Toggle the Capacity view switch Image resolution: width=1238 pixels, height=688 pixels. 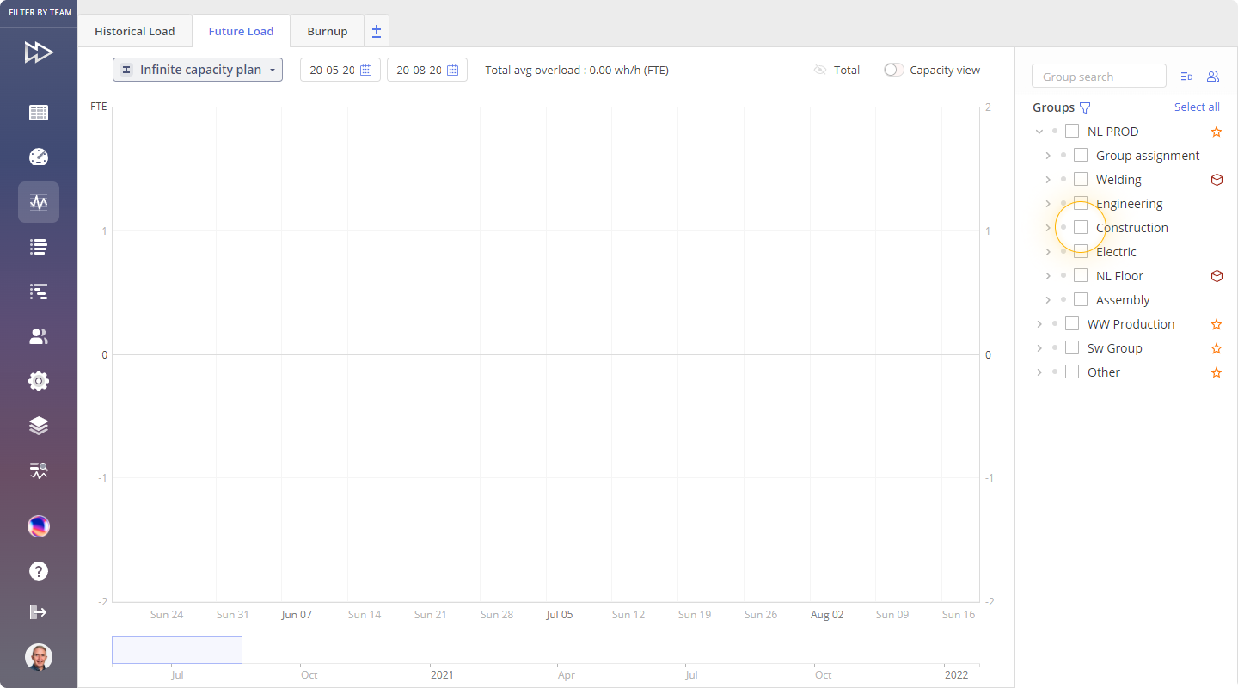point(894,71)
